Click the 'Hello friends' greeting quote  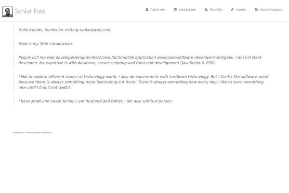pos(65,30)
